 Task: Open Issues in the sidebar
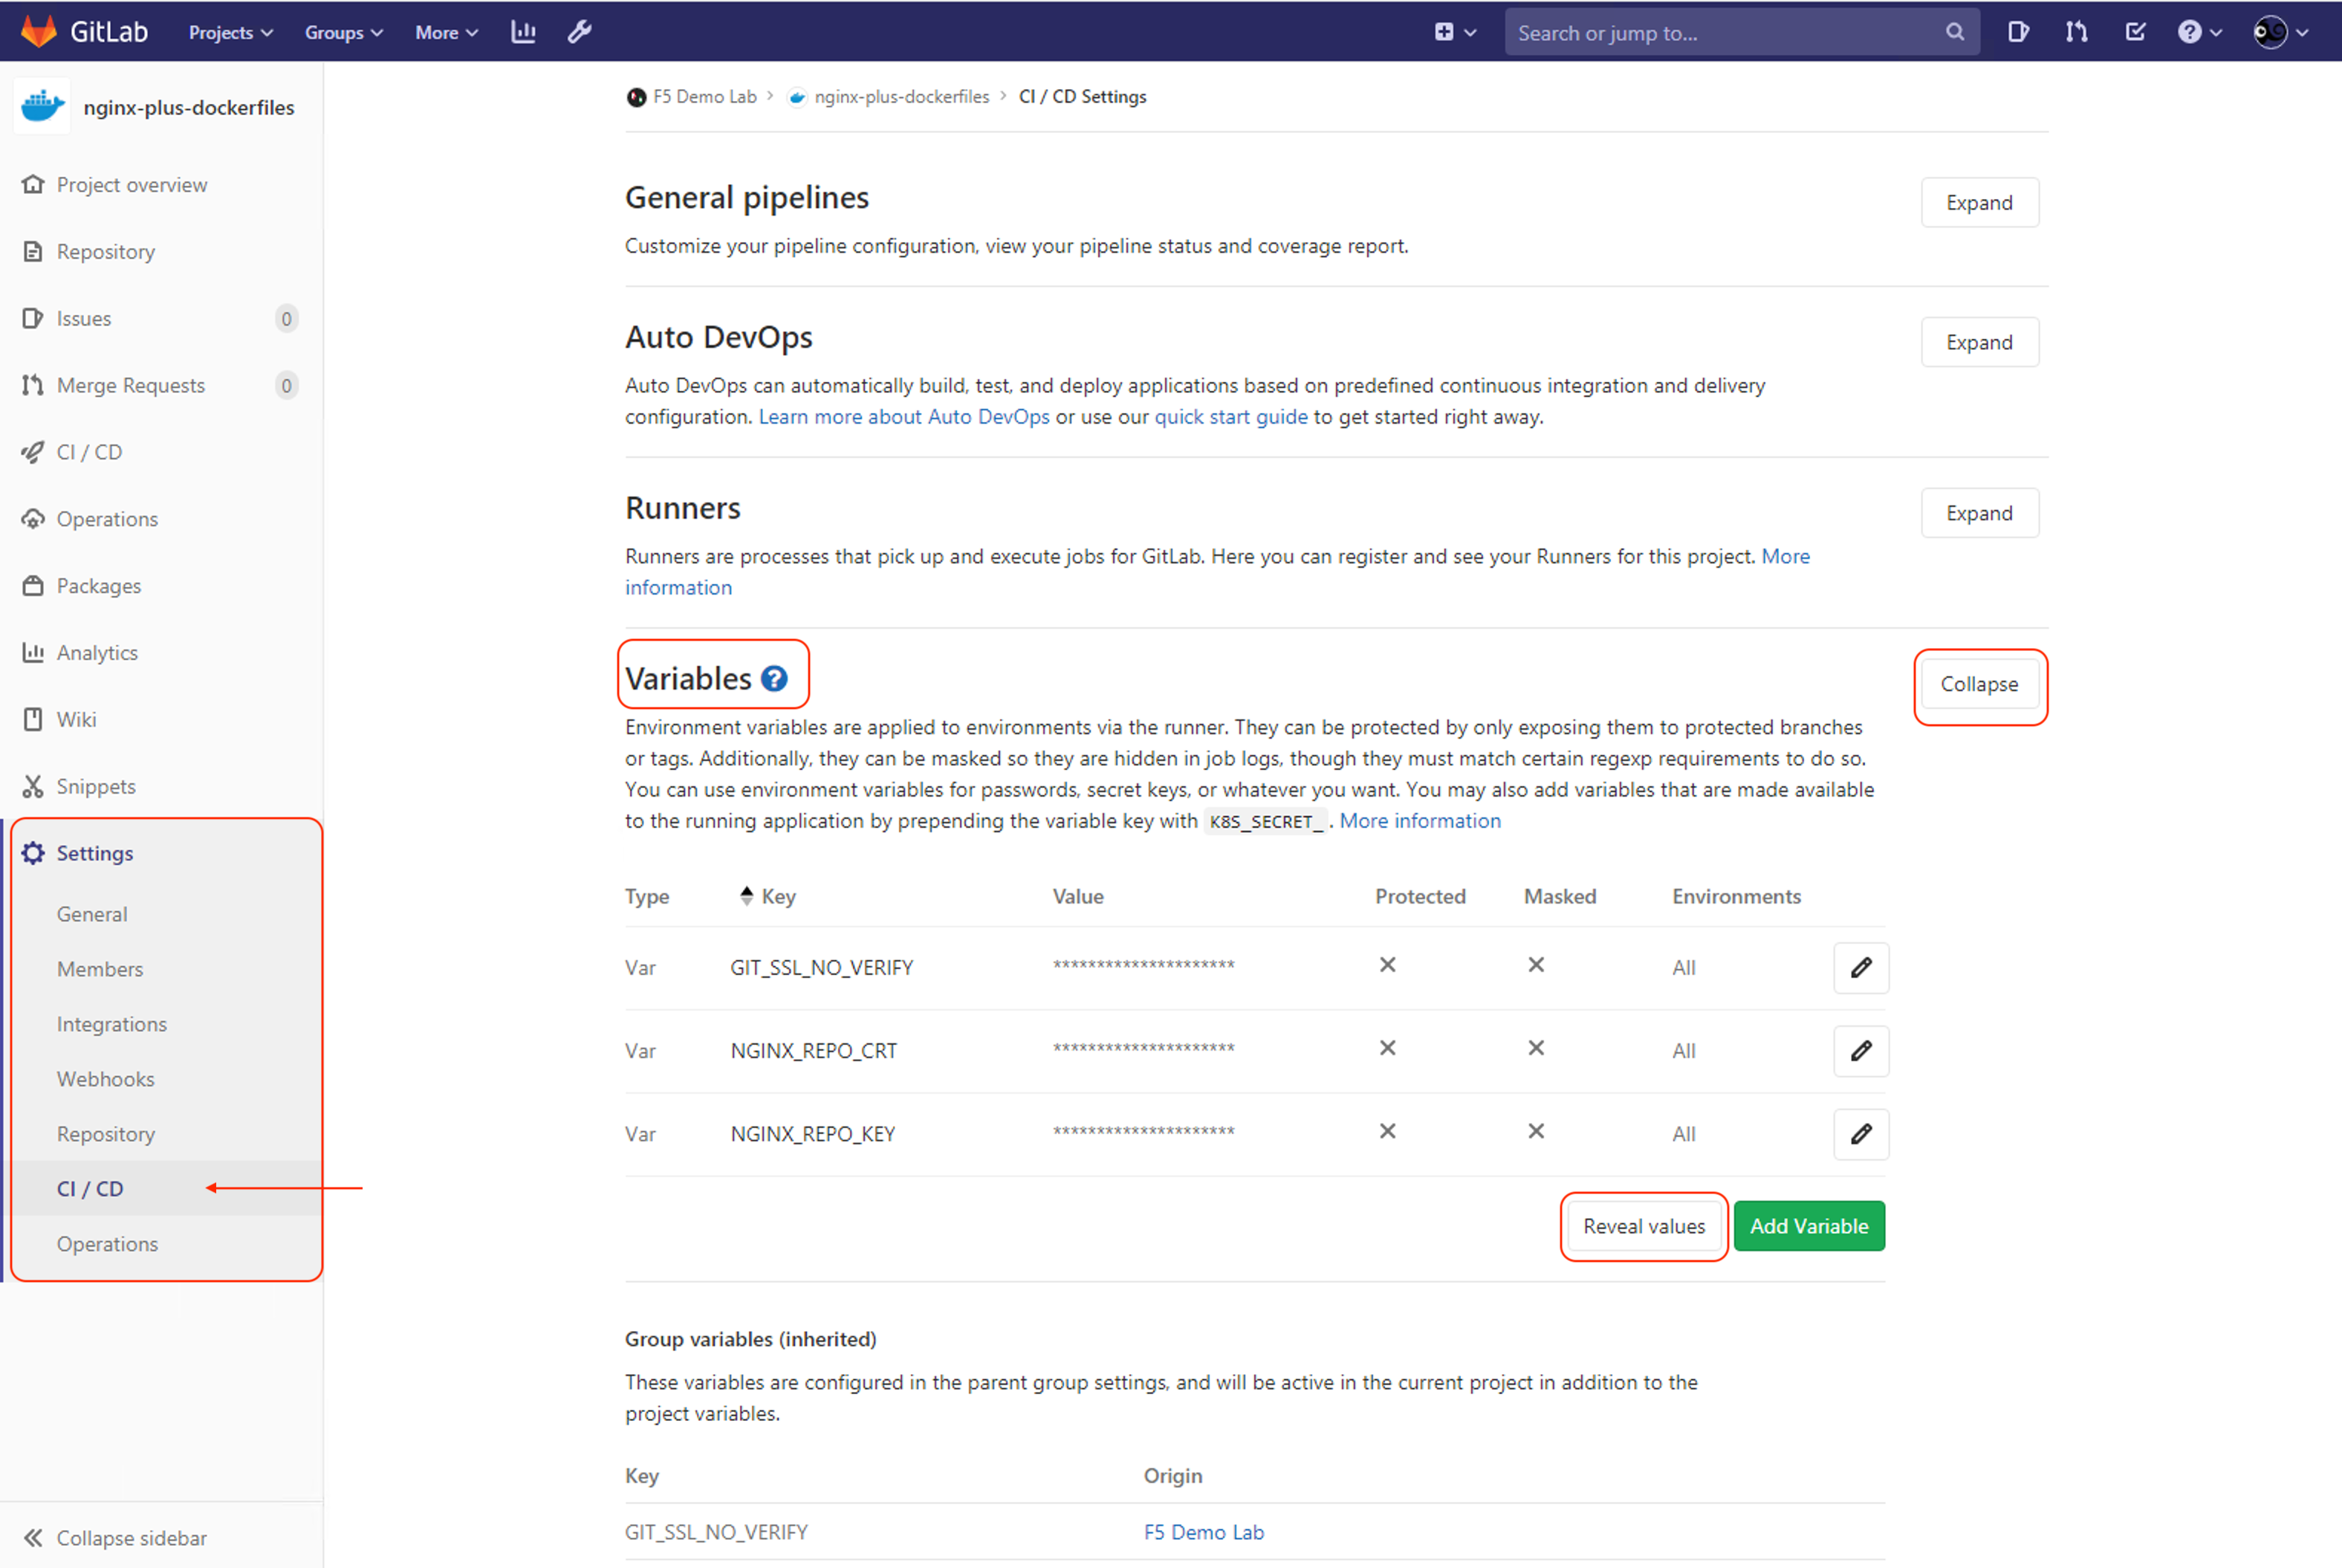[x=84, y=318]
